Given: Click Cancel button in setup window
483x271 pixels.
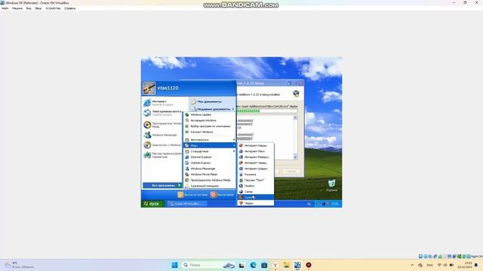Looking at the screenshot, I should point(291,171).
